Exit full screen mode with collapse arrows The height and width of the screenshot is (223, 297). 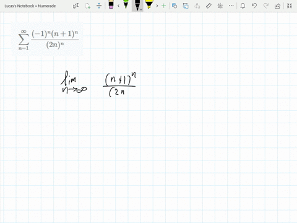coord(290,6)
